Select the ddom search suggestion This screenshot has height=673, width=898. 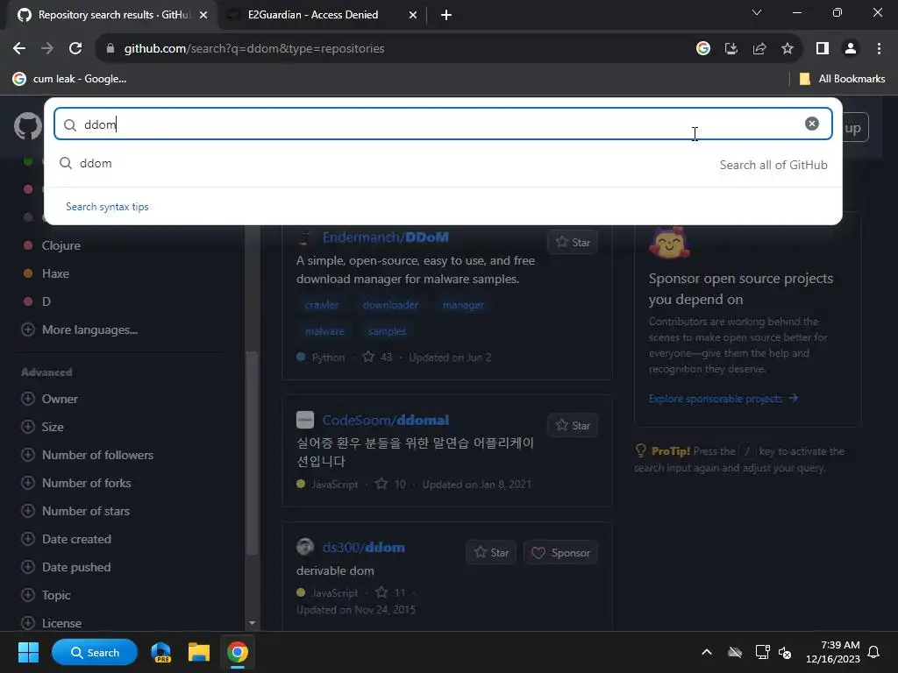443,164
